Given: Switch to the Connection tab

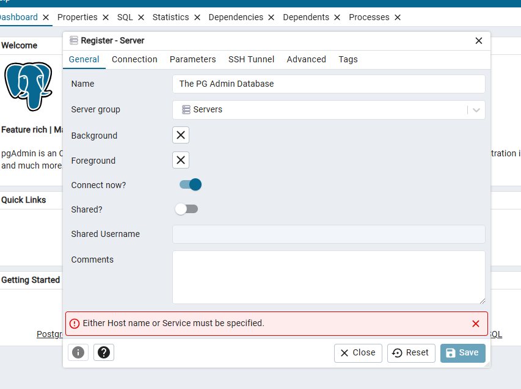Looking at the screenshot, I should click(x=134, y=59).
